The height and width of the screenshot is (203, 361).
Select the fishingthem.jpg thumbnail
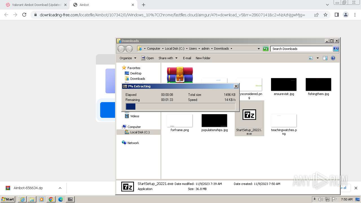click(x=318, y=85)
